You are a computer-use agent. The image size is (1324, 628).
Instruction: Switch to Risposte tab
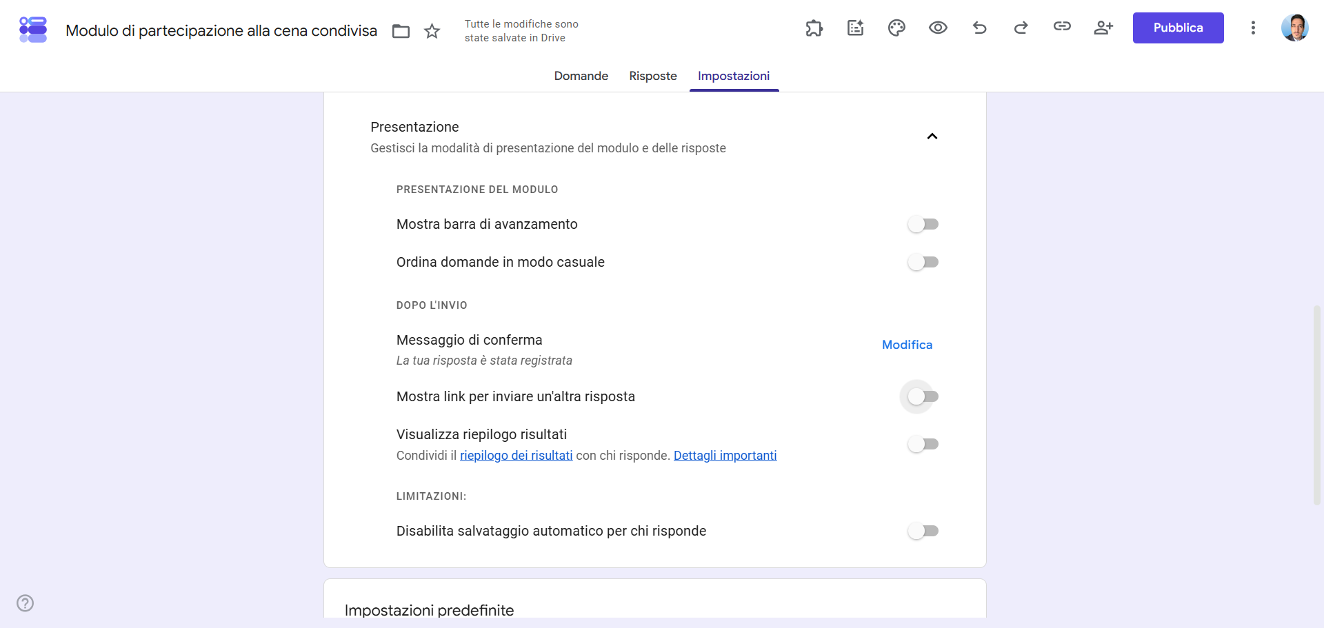tap(653, 76)
